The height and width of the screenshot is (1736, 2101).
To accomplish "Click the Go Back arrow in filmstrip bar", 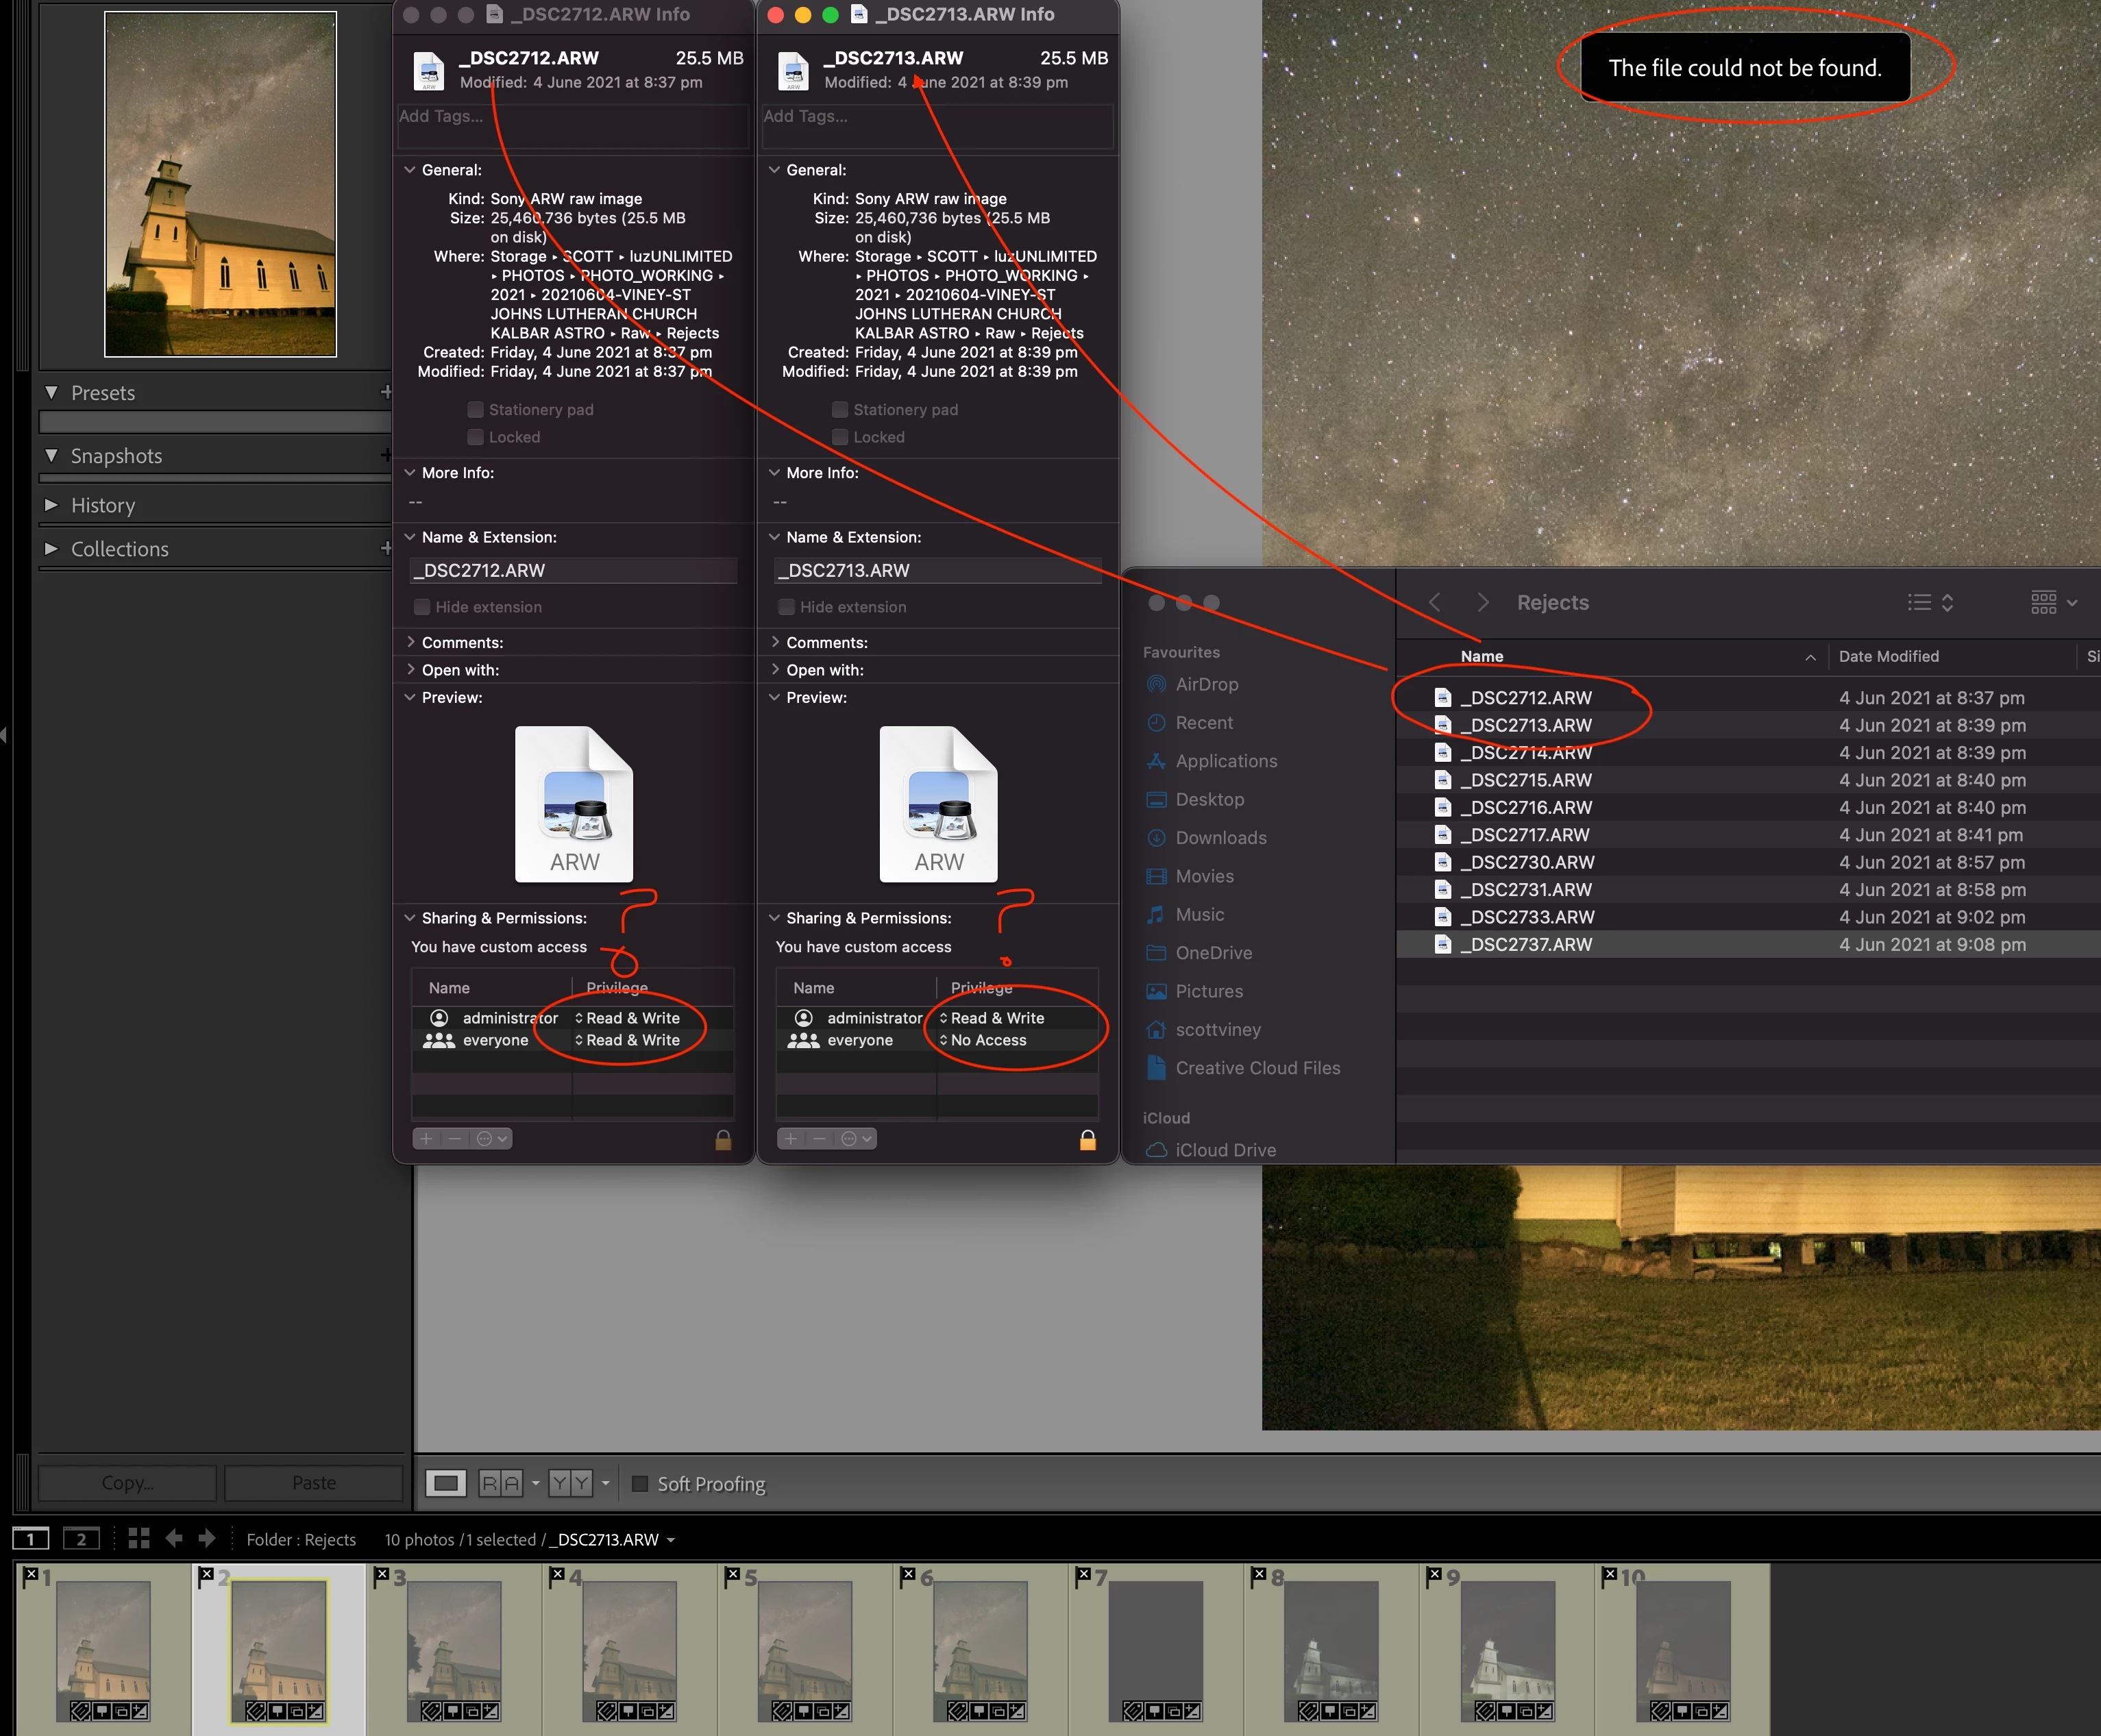I will click(x=174, y=1539).
